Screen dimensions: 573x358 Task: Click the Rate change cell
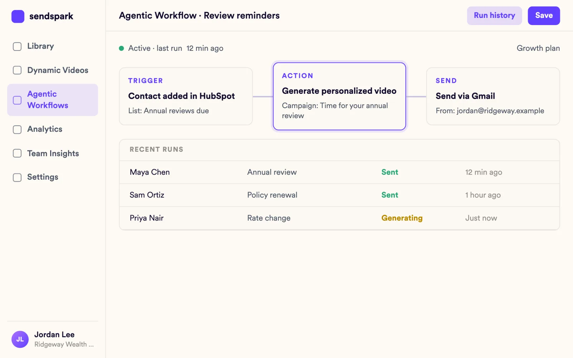click(269, 218)
